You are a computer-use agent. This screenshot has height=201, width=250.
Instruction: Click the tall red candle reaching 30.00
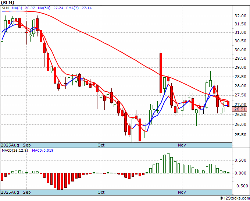[x=161, y=73]
